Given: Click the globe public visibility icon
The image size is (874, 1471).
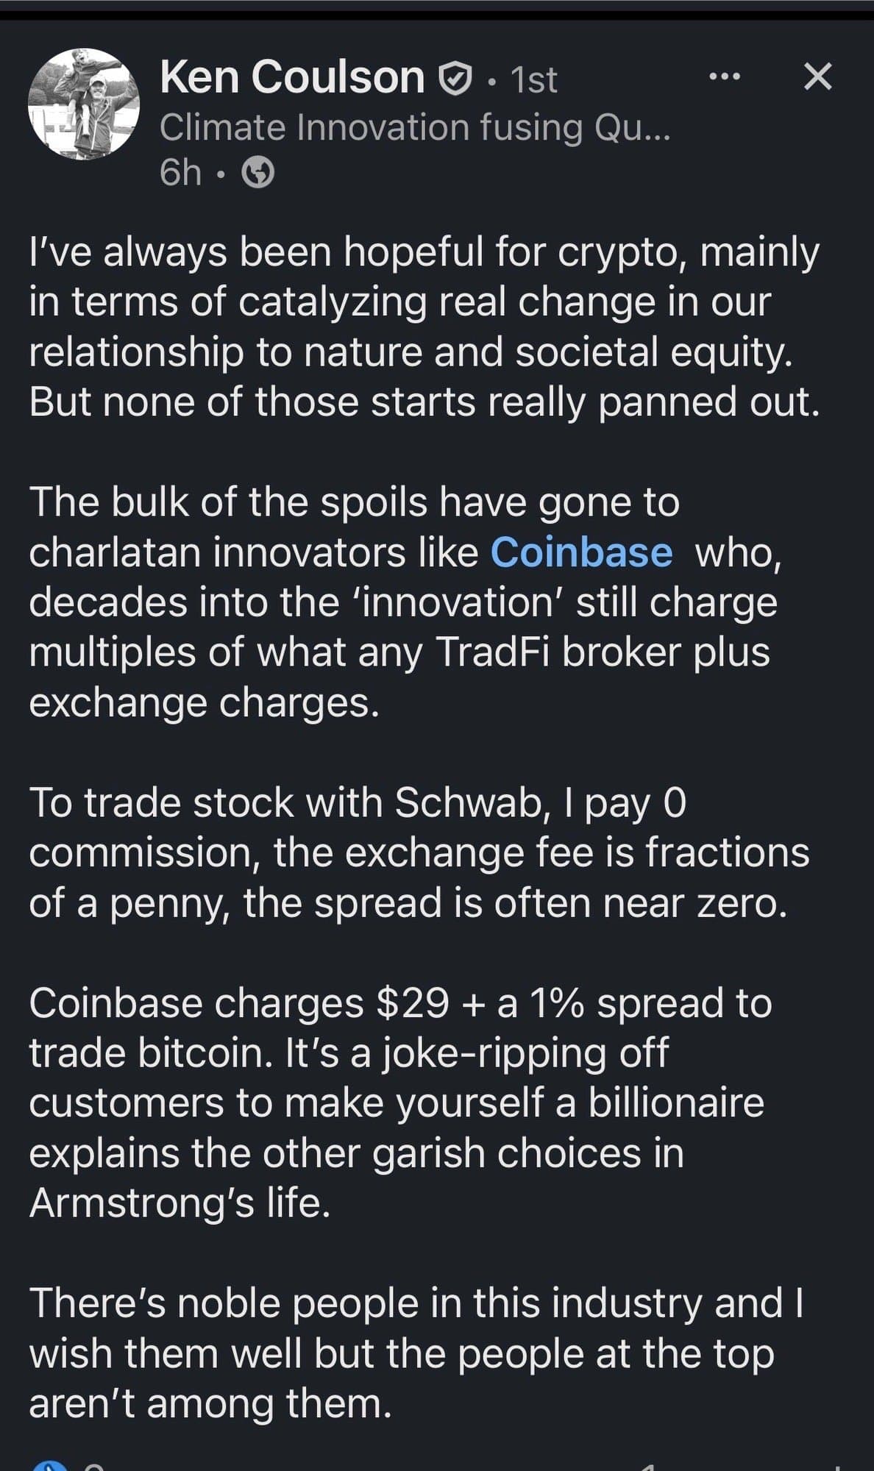Looking at the screenshot, I should pos(258,174).
